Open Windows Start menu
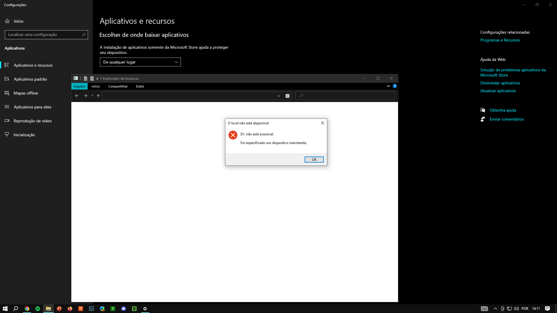This screenshot has width=557, height=313. [5, 309]
